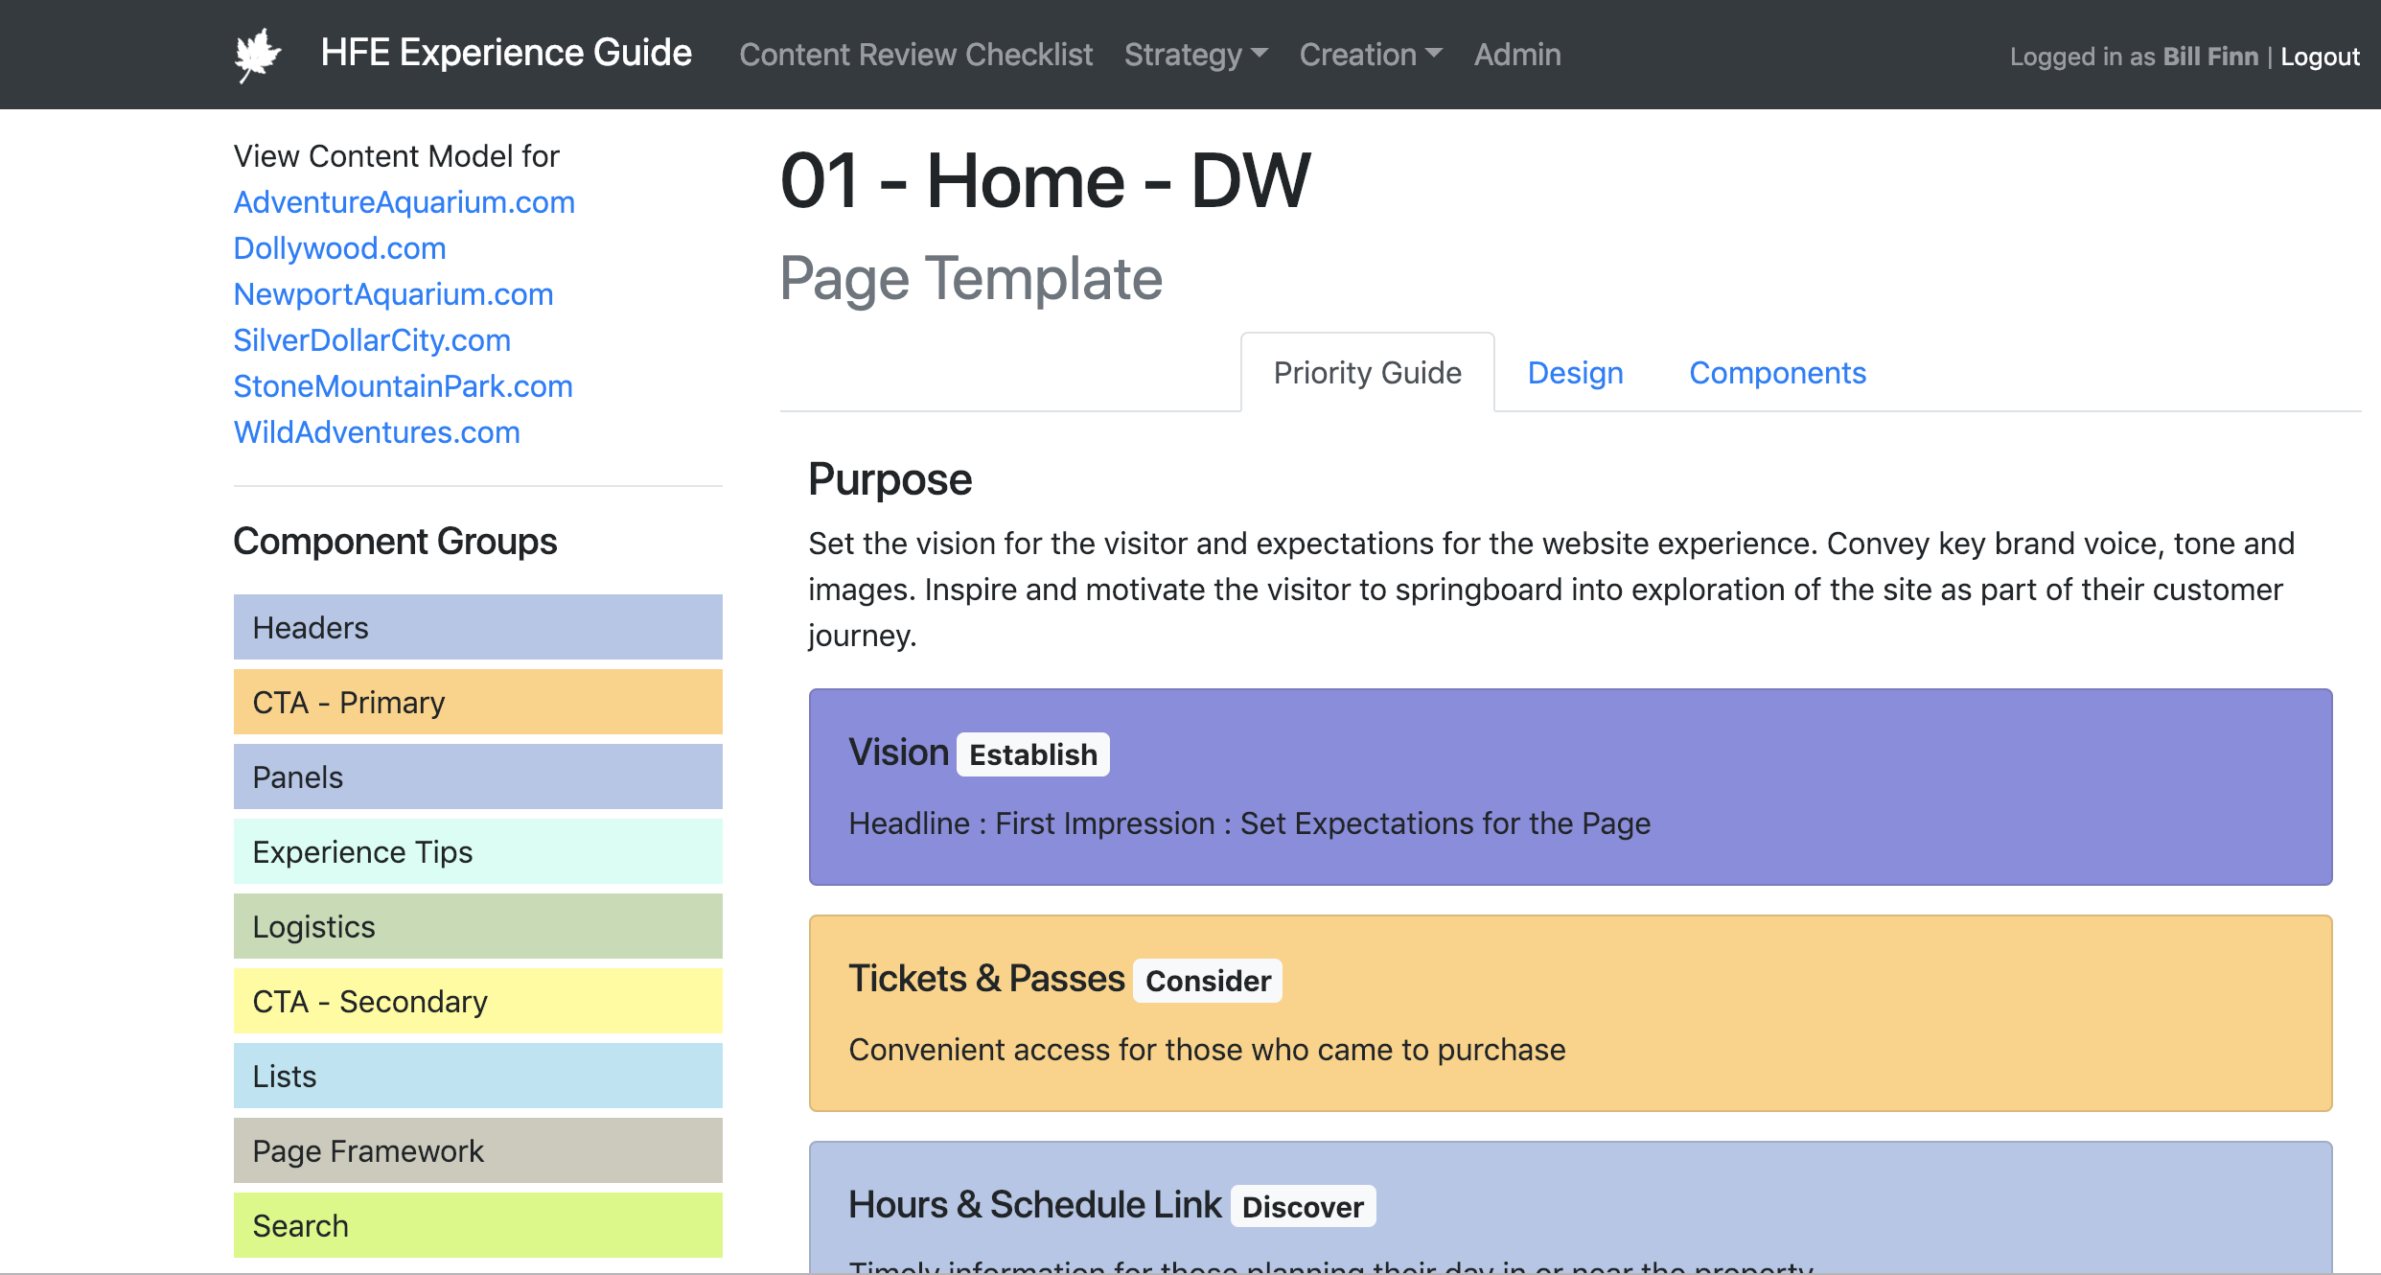Select the Experience Tips component group
This screenshot has width=2381, height=1275.
click(478, 851)
